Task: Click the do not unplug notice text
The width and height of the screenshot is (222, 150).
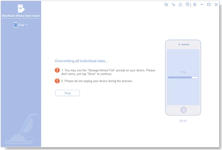Action: coord(97,81)
